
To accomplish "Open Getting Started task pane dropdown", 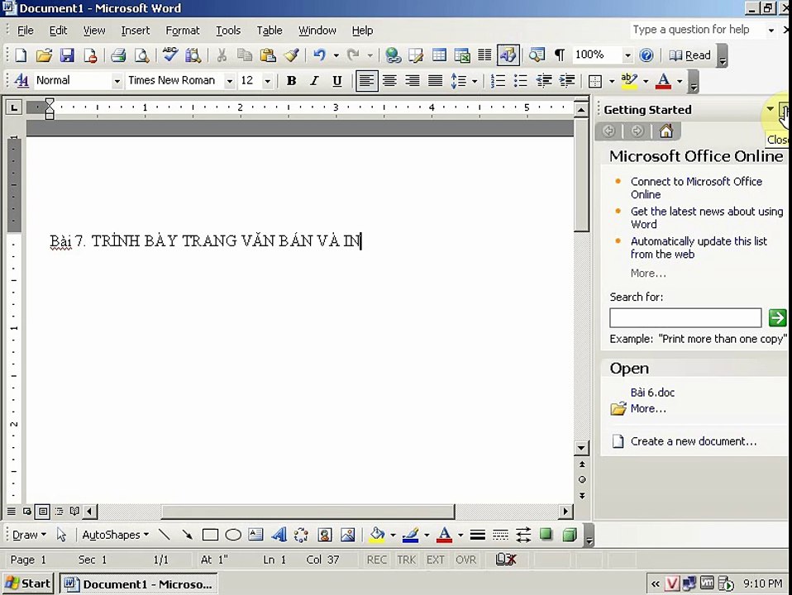I will [770, 109].
